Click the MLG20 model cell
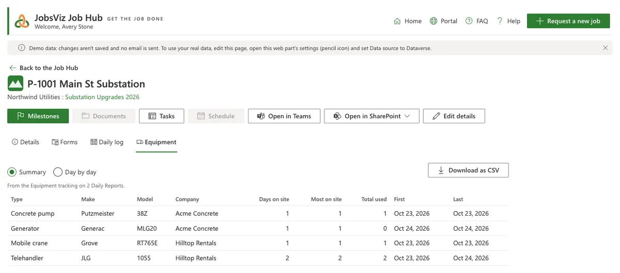The height and width of the screenshot is (273, 620). click(x=147, y=229)
